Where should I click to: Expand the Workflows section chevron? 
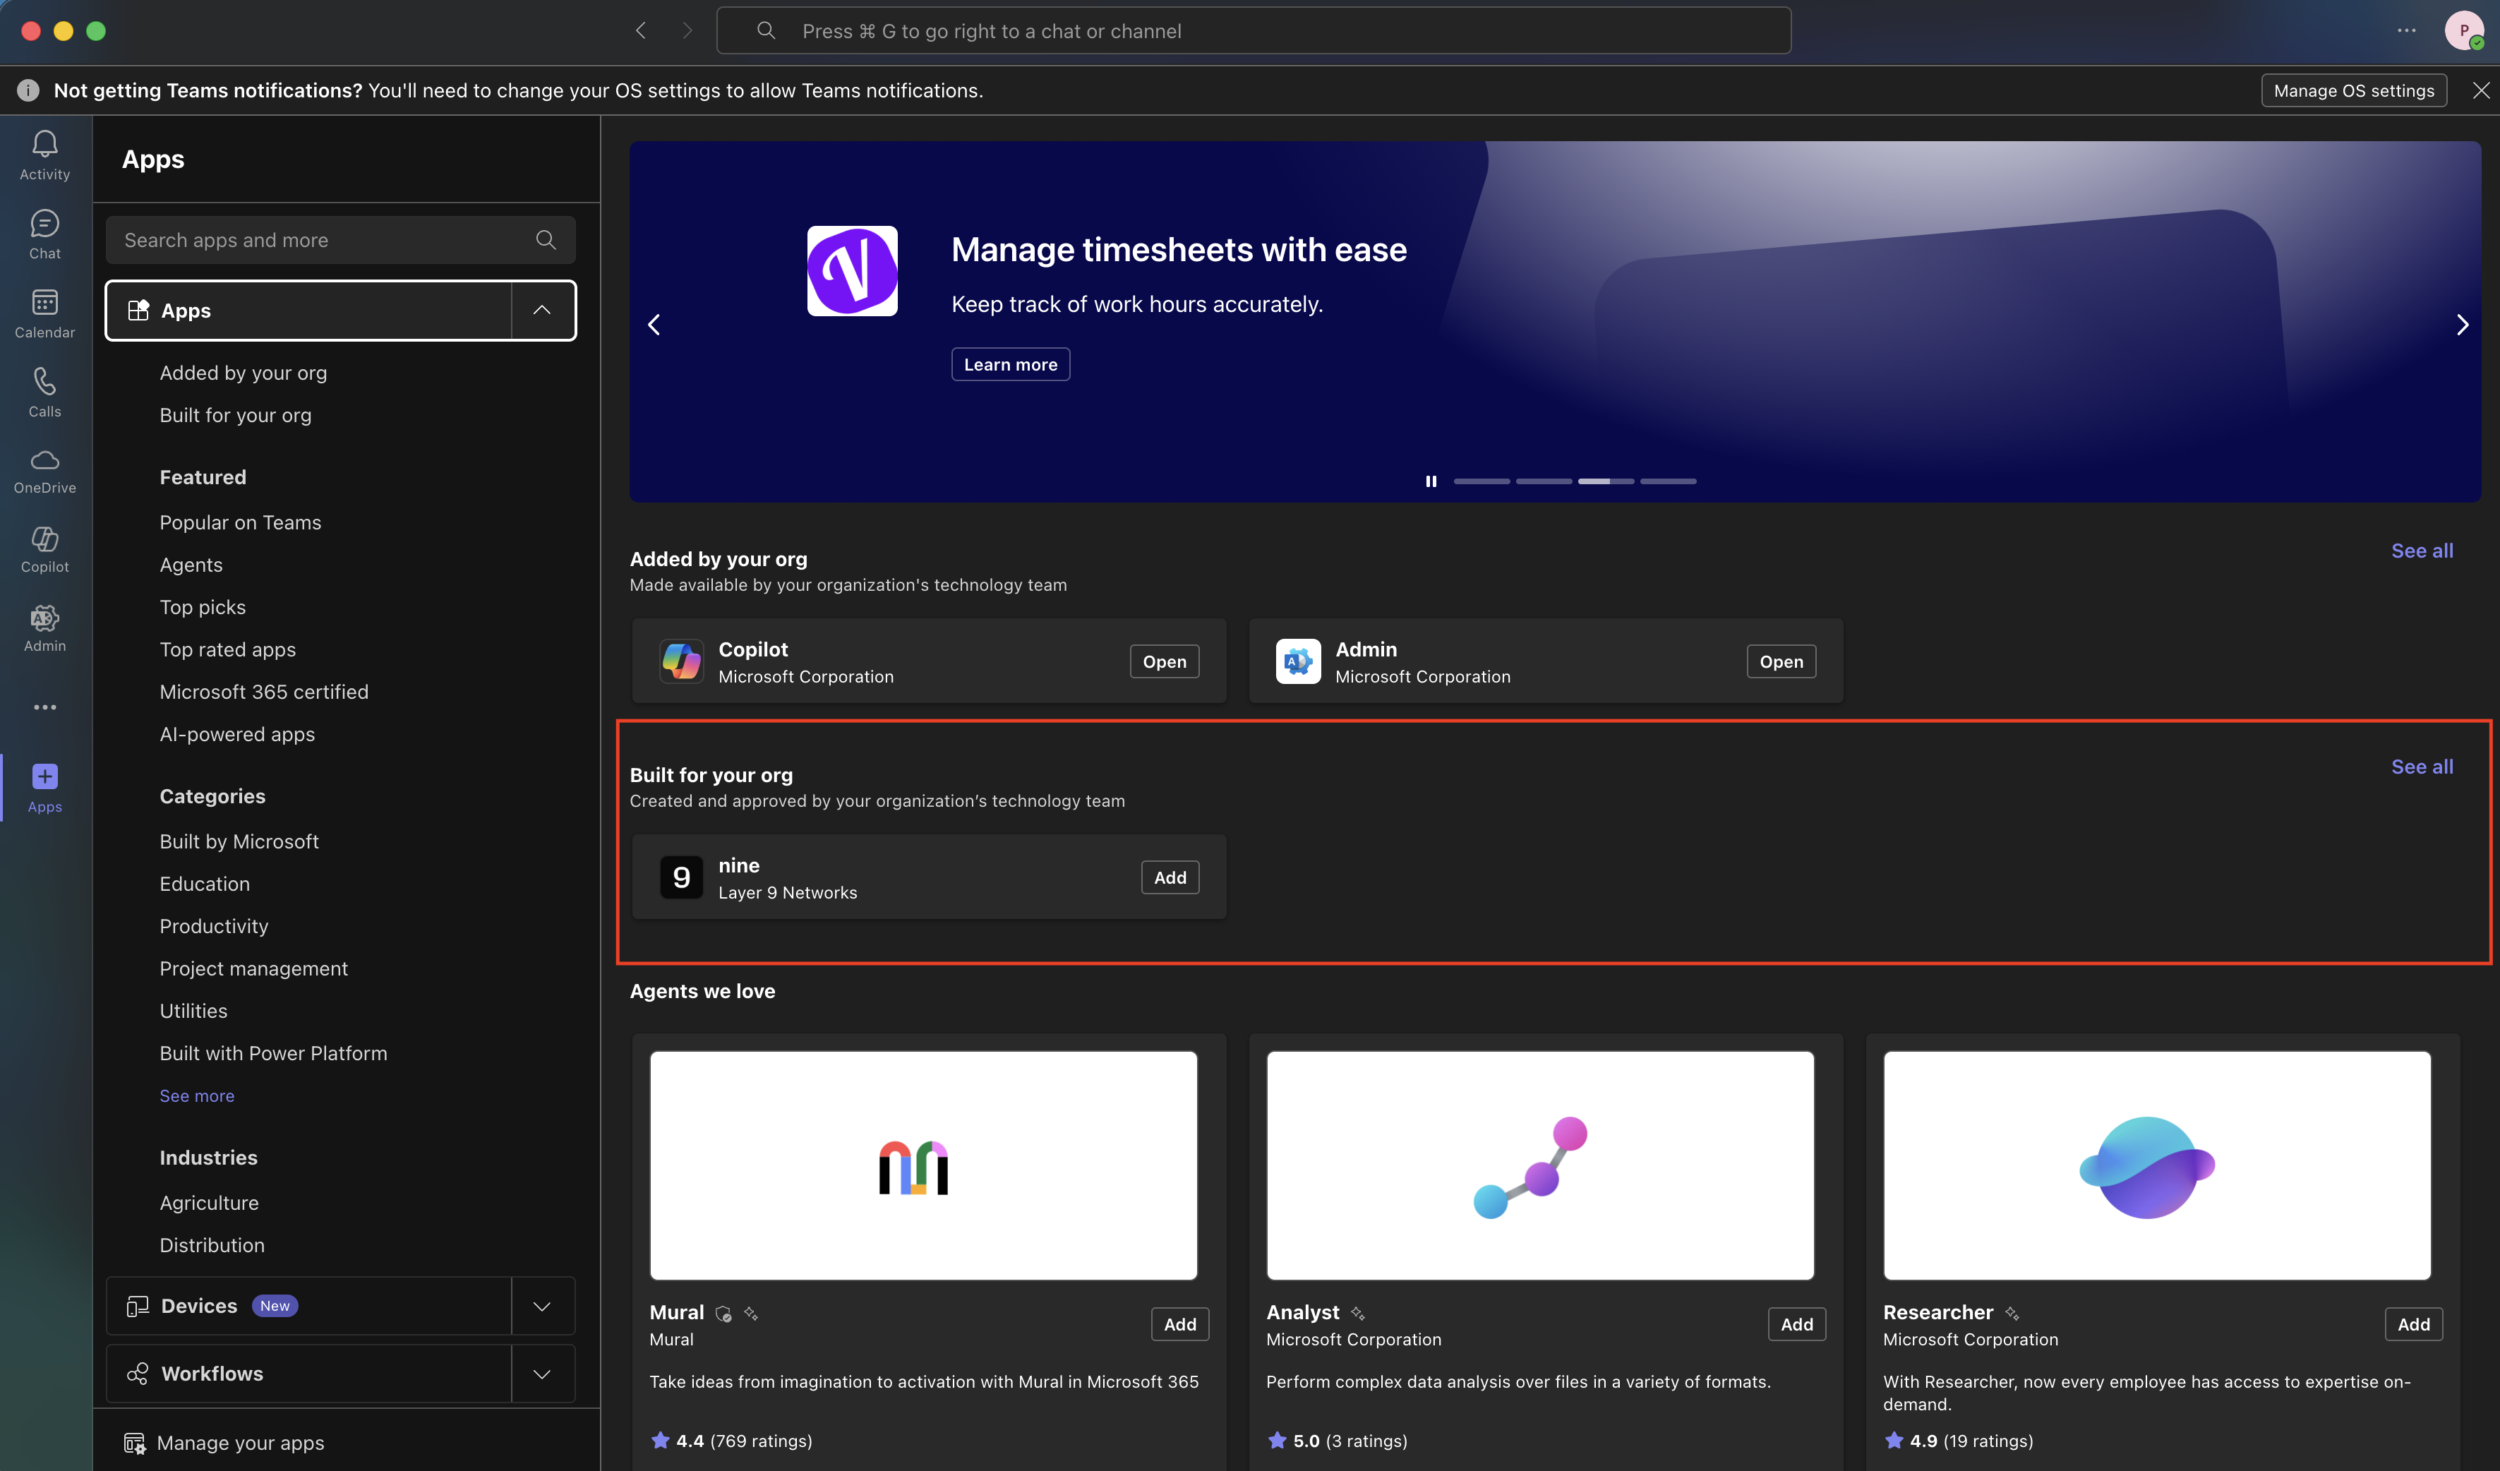point(541,1374)
